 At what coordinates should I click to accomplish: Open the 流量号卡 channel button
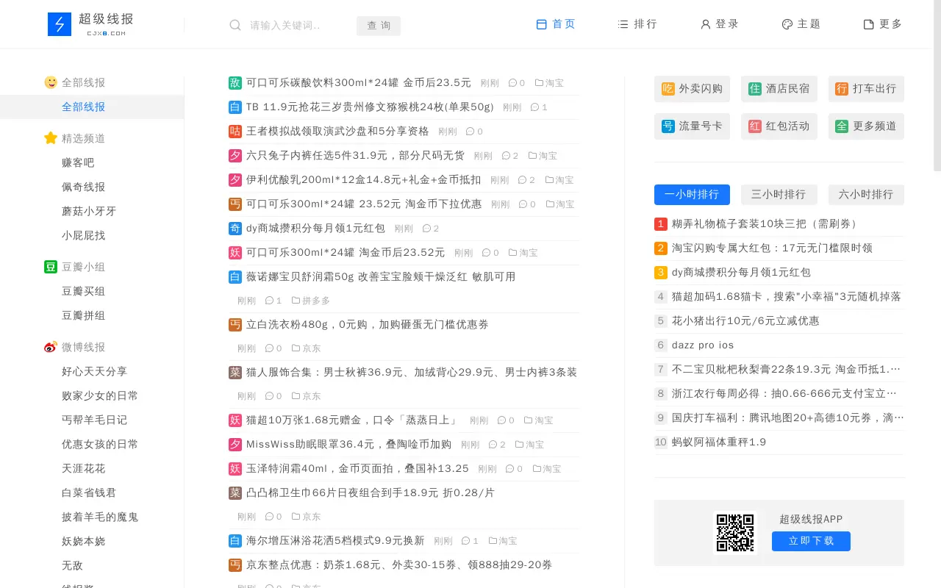point(692,126)
